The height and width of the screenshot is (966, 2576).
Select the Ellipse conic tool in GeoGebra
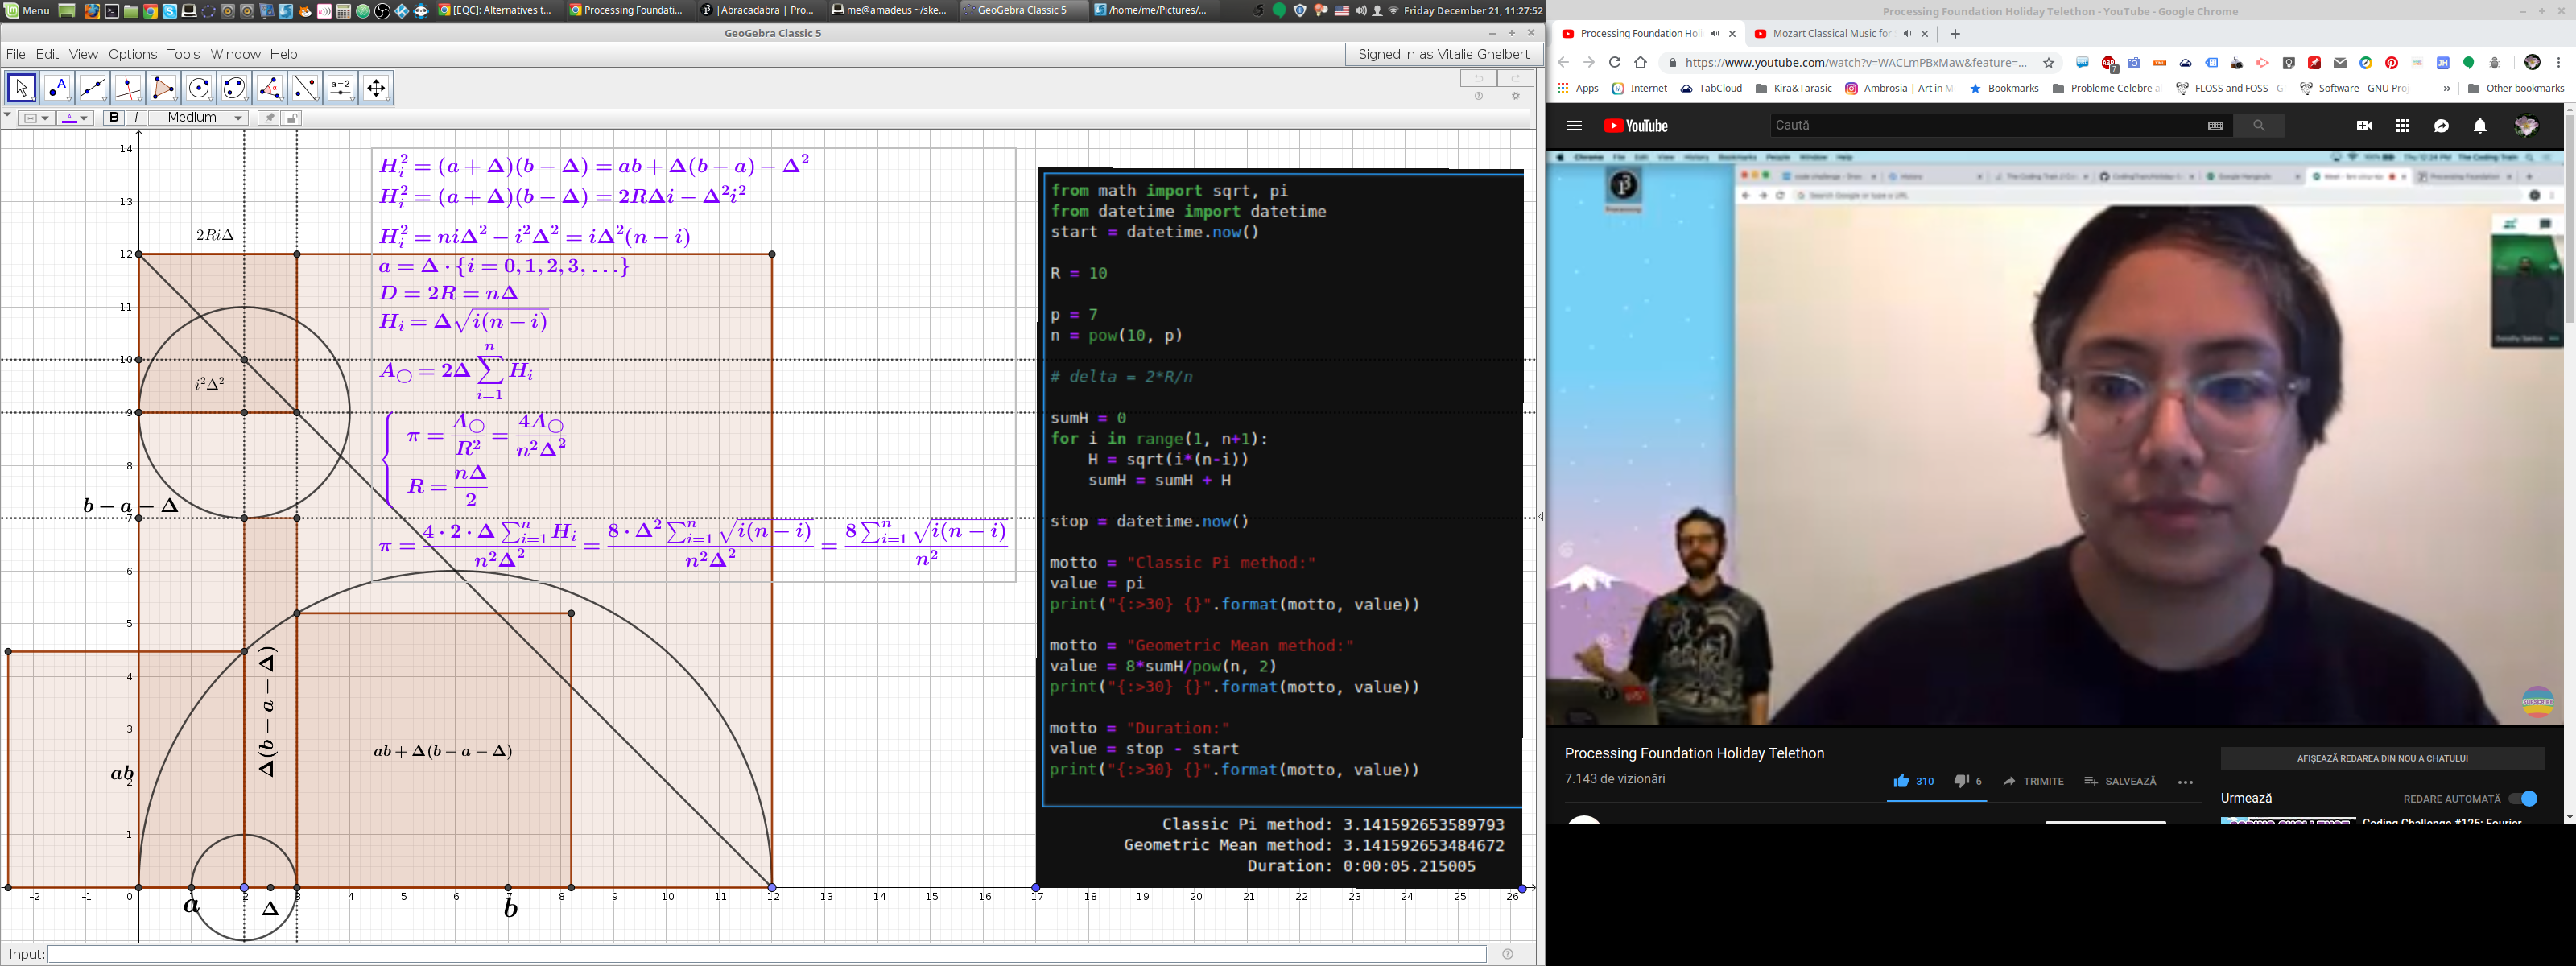(235, 88)
